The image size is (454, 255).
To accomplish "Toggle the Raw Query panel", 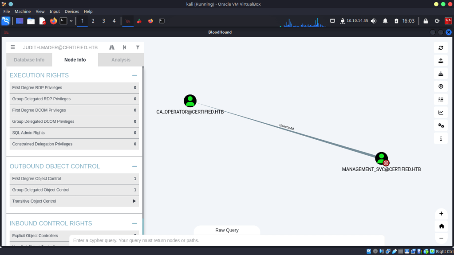I will (x=227, y=230).
